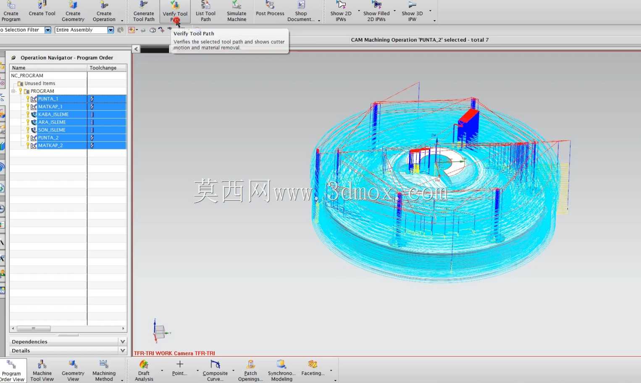Expand the Dependencies panel
Viewport: 641px width, 383px height.
point(123,341)
